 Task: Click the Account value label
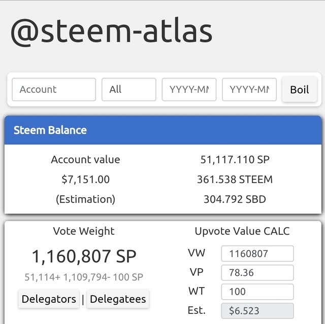[86, 160]
